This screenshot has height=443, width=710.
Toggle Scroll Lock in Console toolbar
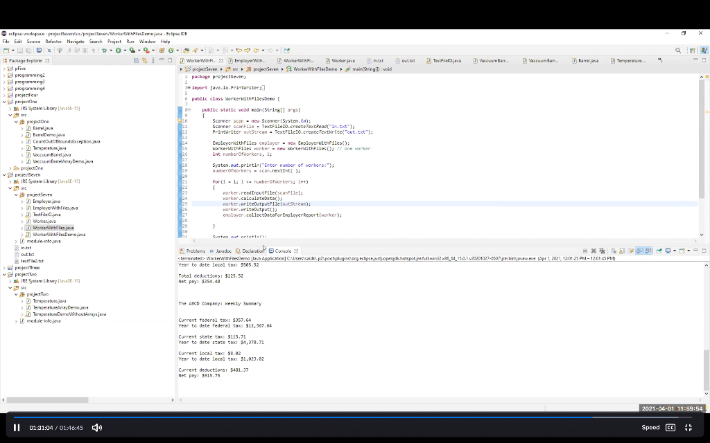pos(622,251)
